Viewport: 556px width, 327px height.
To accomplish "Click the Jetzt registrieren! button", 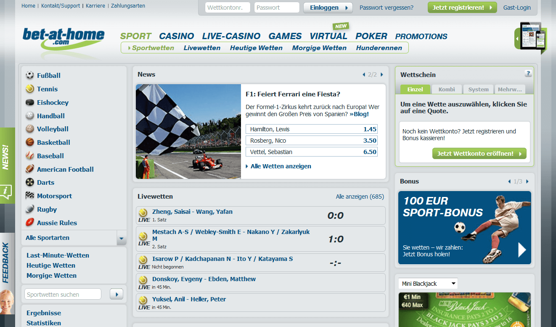I will (462, 8).
